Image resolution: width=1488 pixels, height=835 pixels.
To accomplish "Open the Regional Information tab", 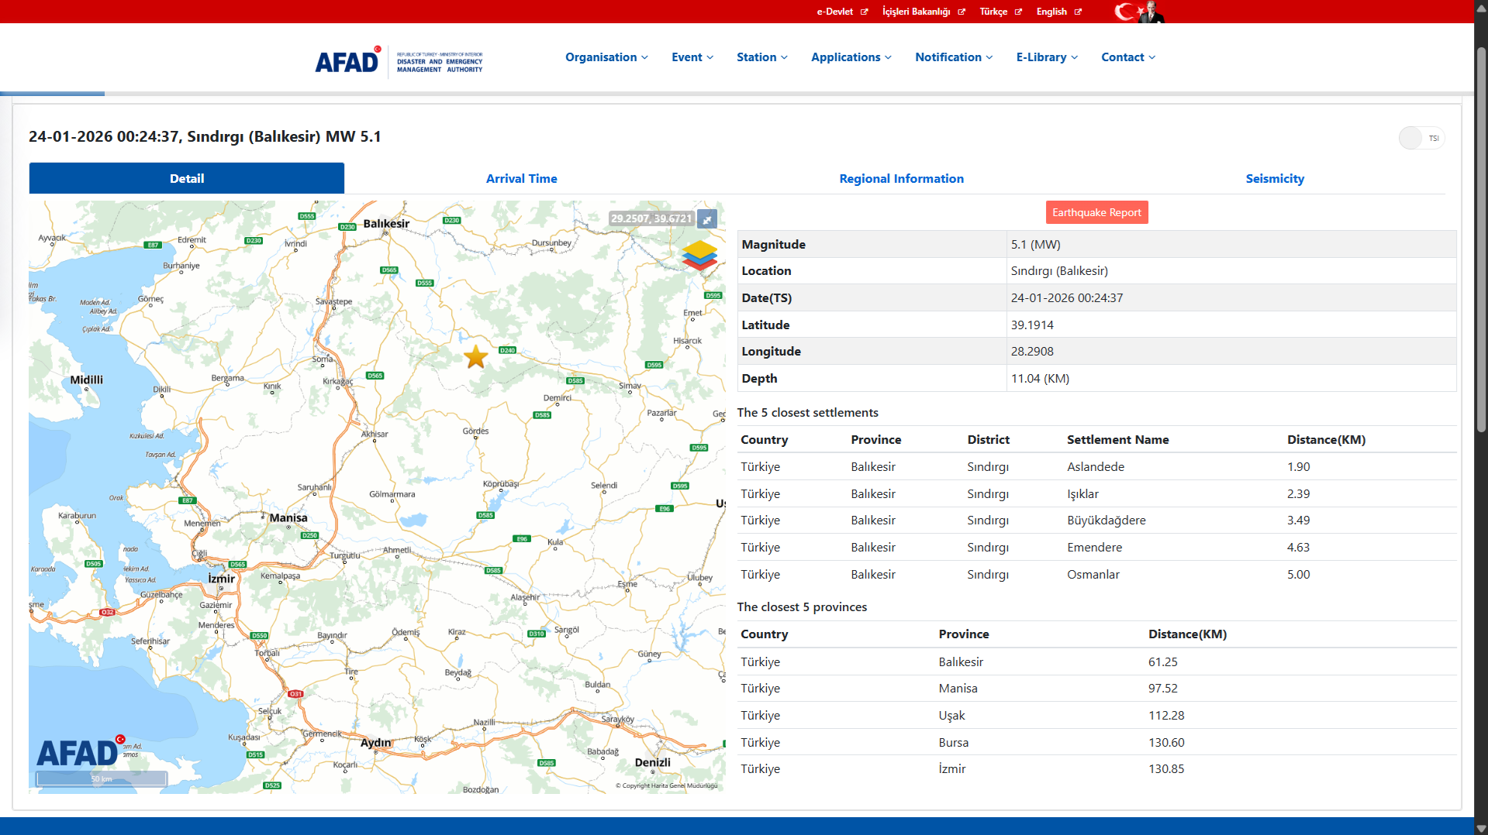I will tap(901, 179).
